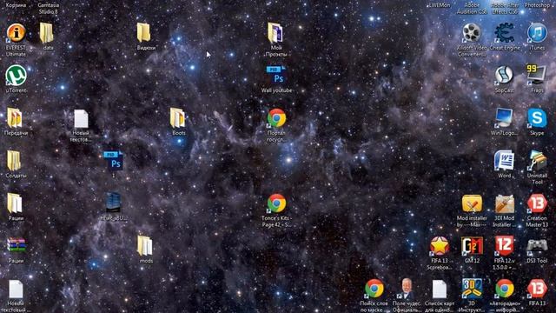Select the text file beside Передачи folder
Viewport: 556px width, 313px height.
[81, 119]
